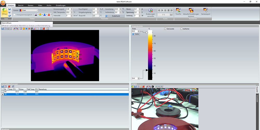Click the upper white scale arrow marker
Screen dimensions: 260x130
point(147,33)
